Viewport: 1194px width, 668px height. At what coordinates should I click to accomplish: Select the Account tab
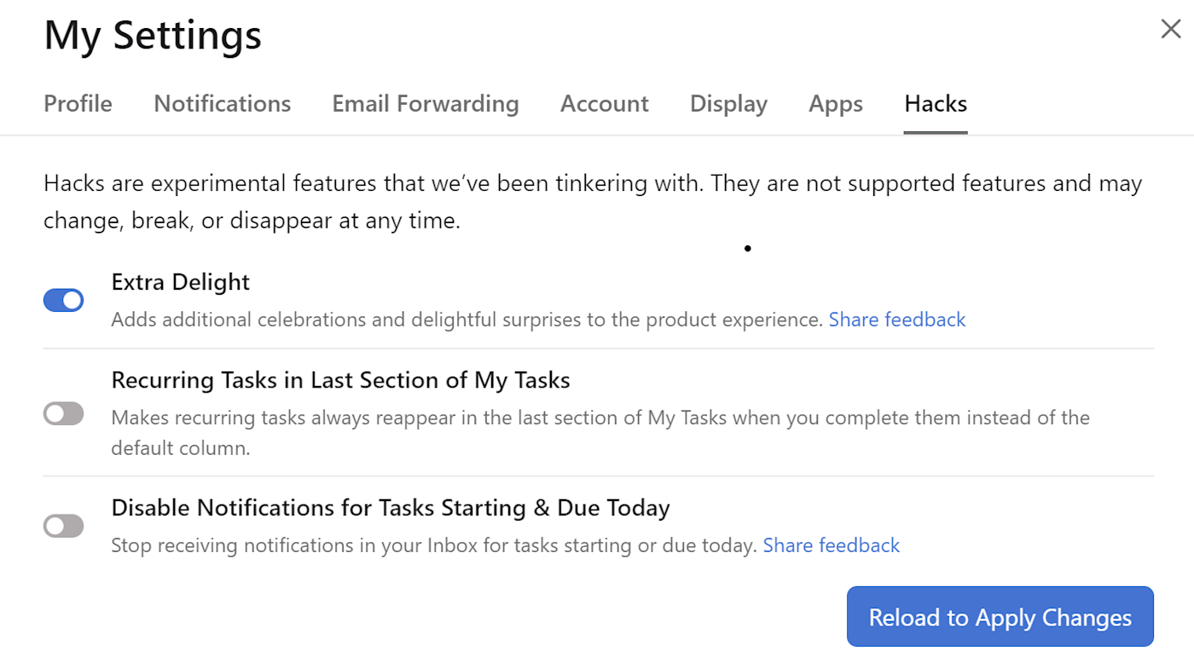604,104
